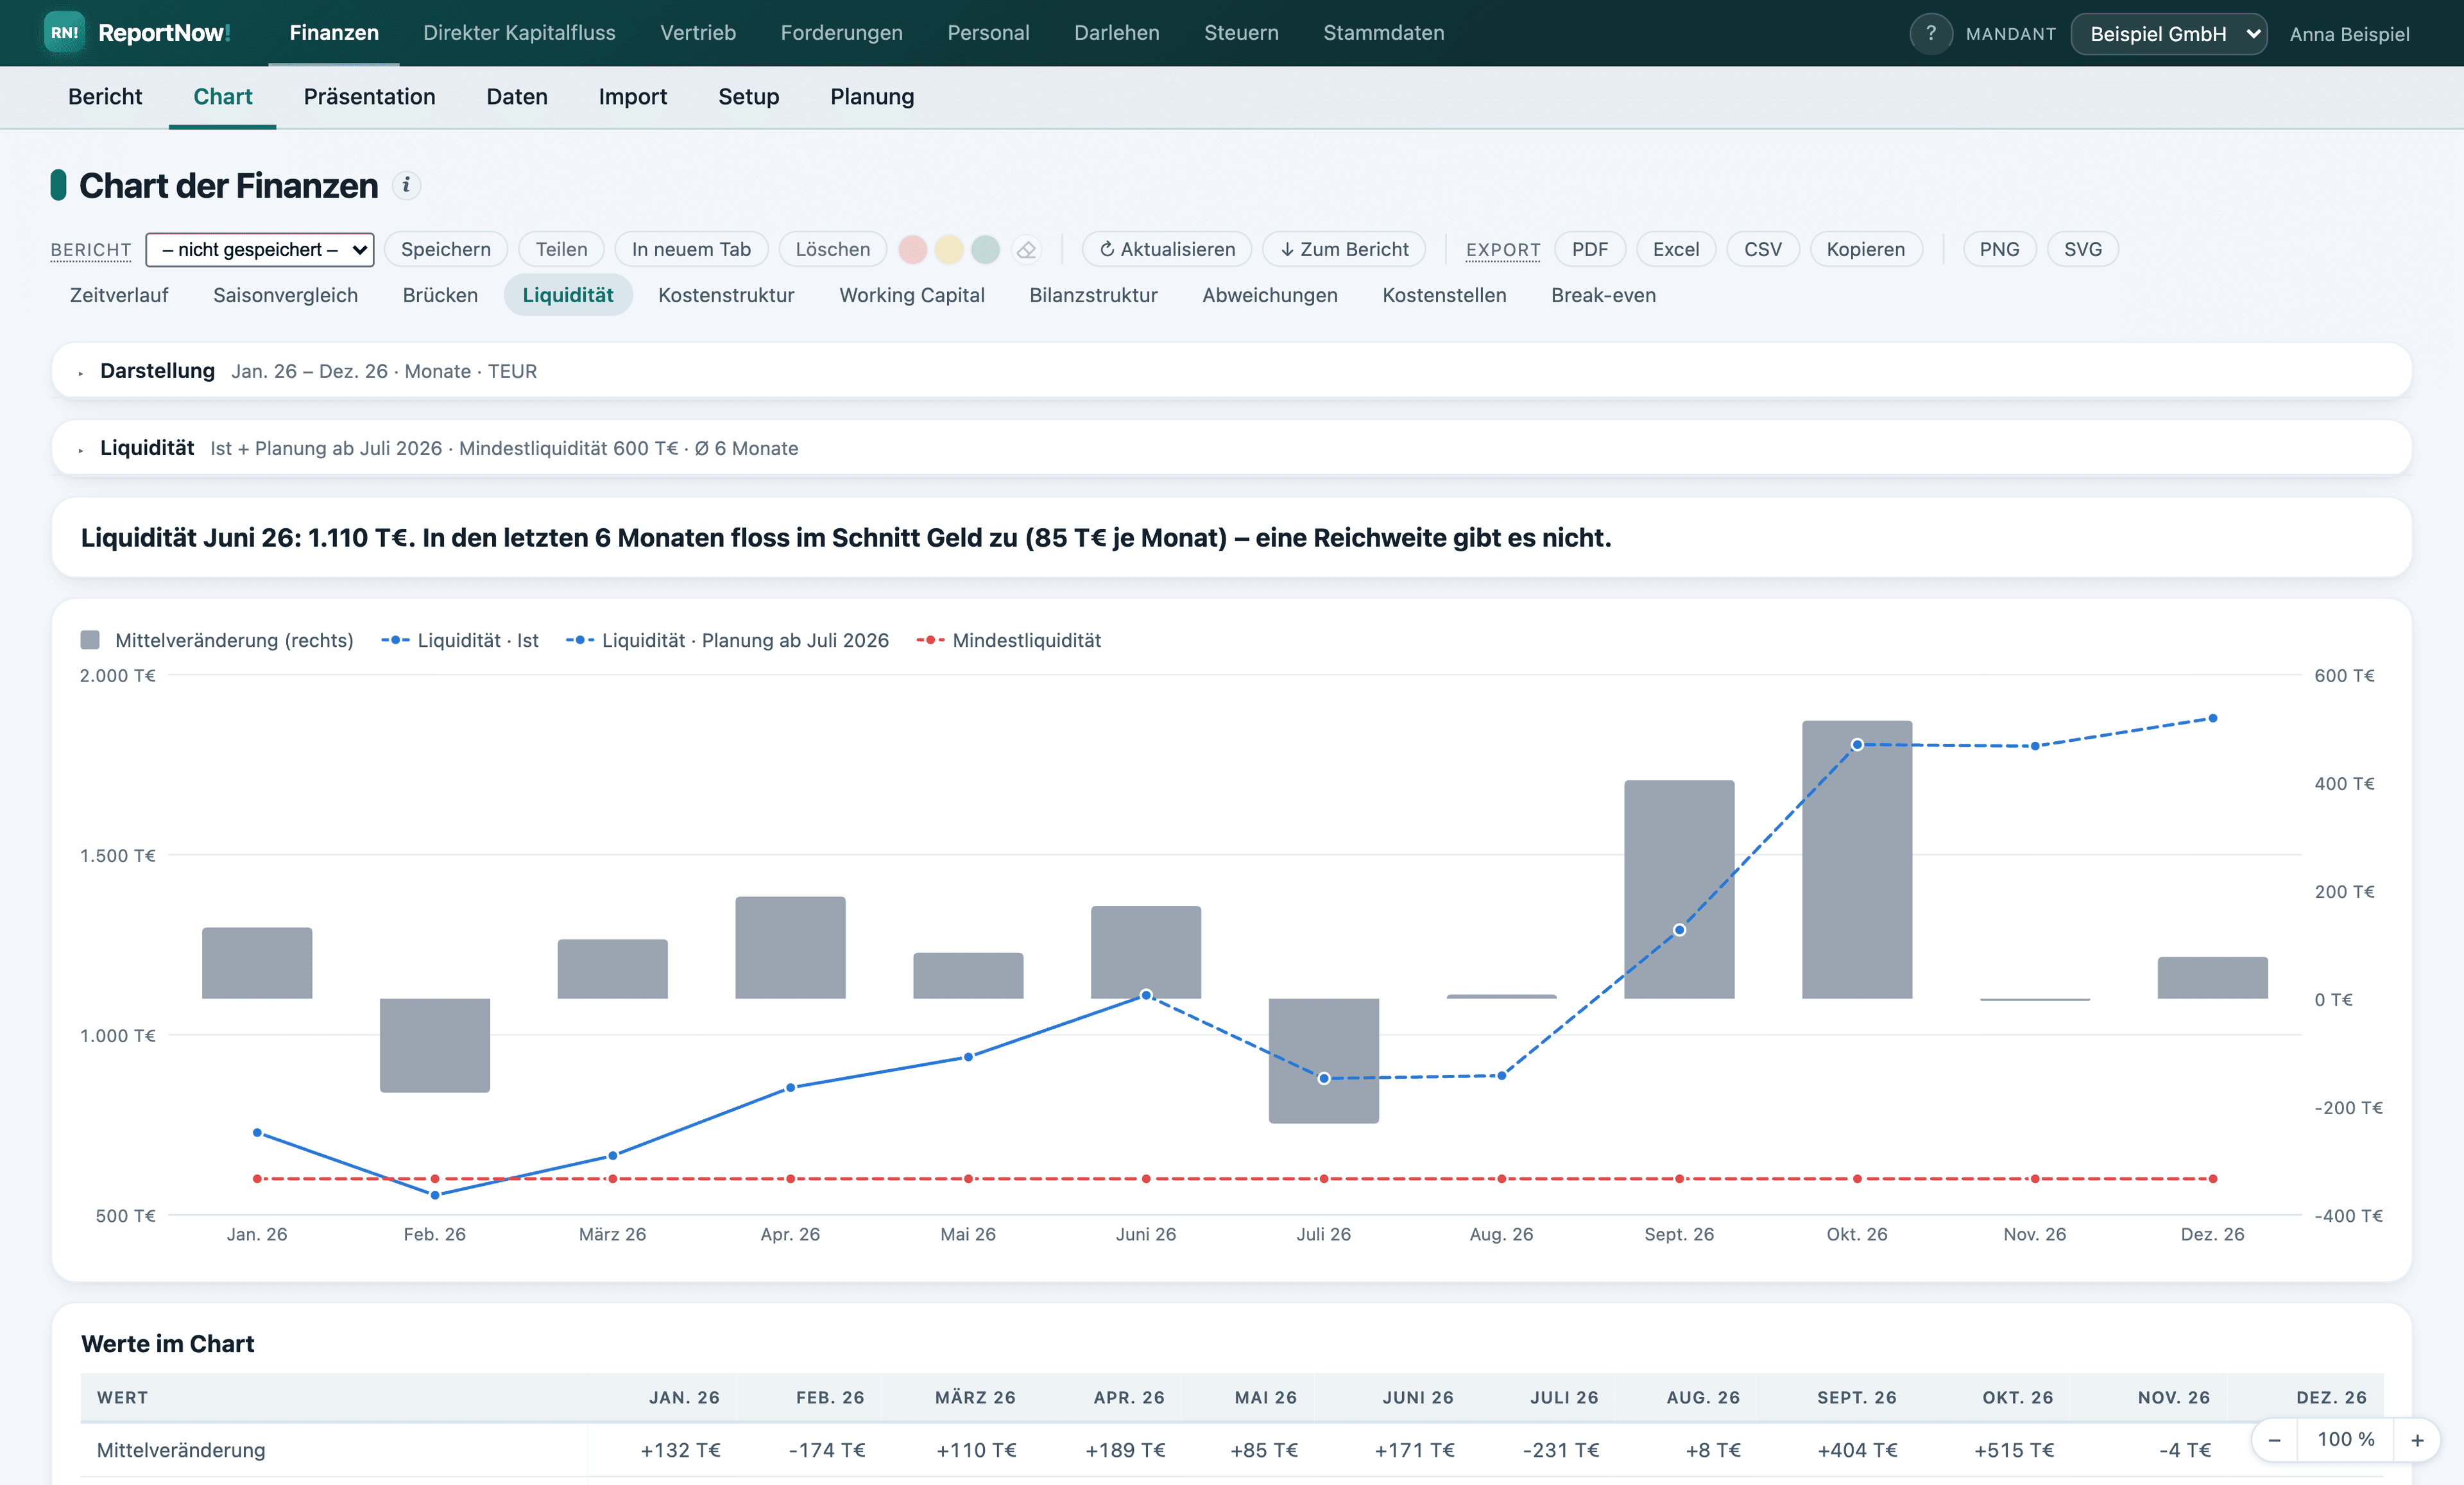Switch to the Bericht tab
Screen dimensions: 2464x1485
[x=105, y=96]
